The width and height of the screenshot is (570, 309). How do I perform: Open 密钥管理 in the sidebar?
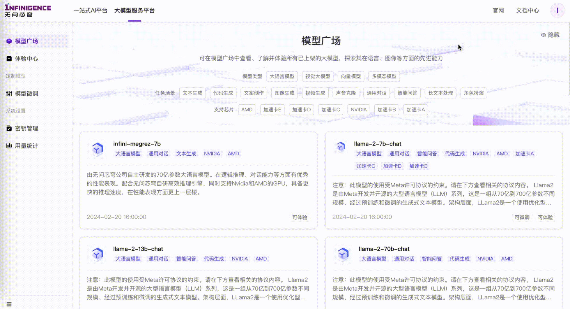point(35,128)
